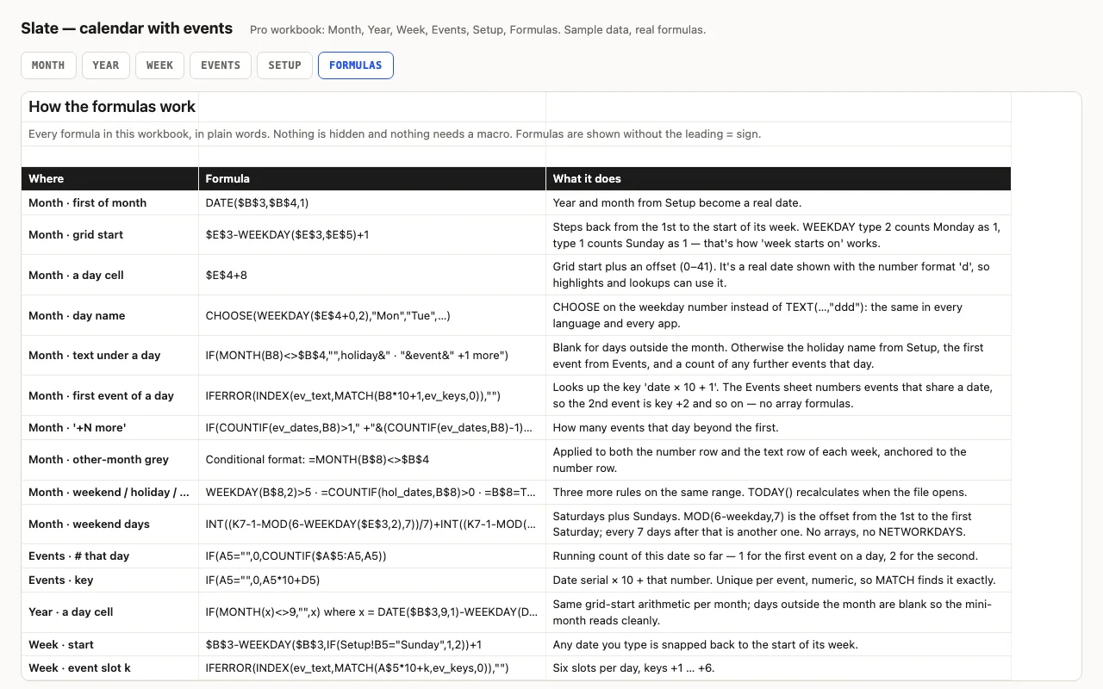Click the 'Applied to both the number row' description
Screen dimensions: 1103x689
pyautogui.click(x=778, y=459)
